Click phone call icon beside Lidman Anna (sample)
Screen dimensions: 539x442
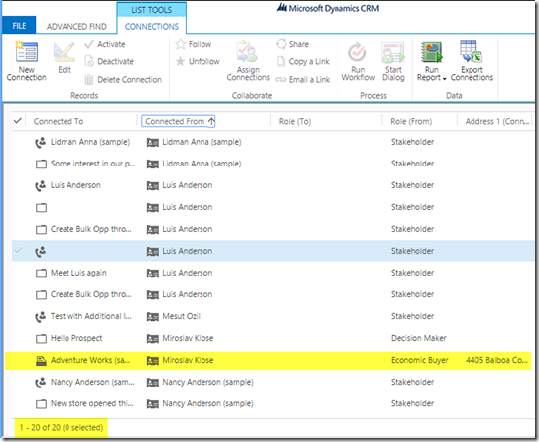[41, 142]
